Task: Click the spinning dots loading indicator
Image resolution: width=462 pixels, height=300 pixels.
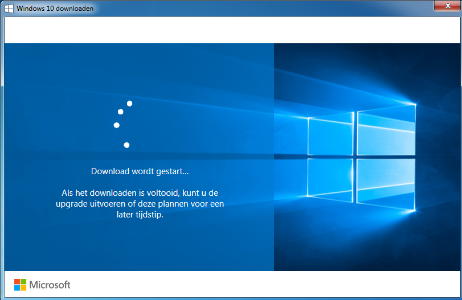Action: 123,124
